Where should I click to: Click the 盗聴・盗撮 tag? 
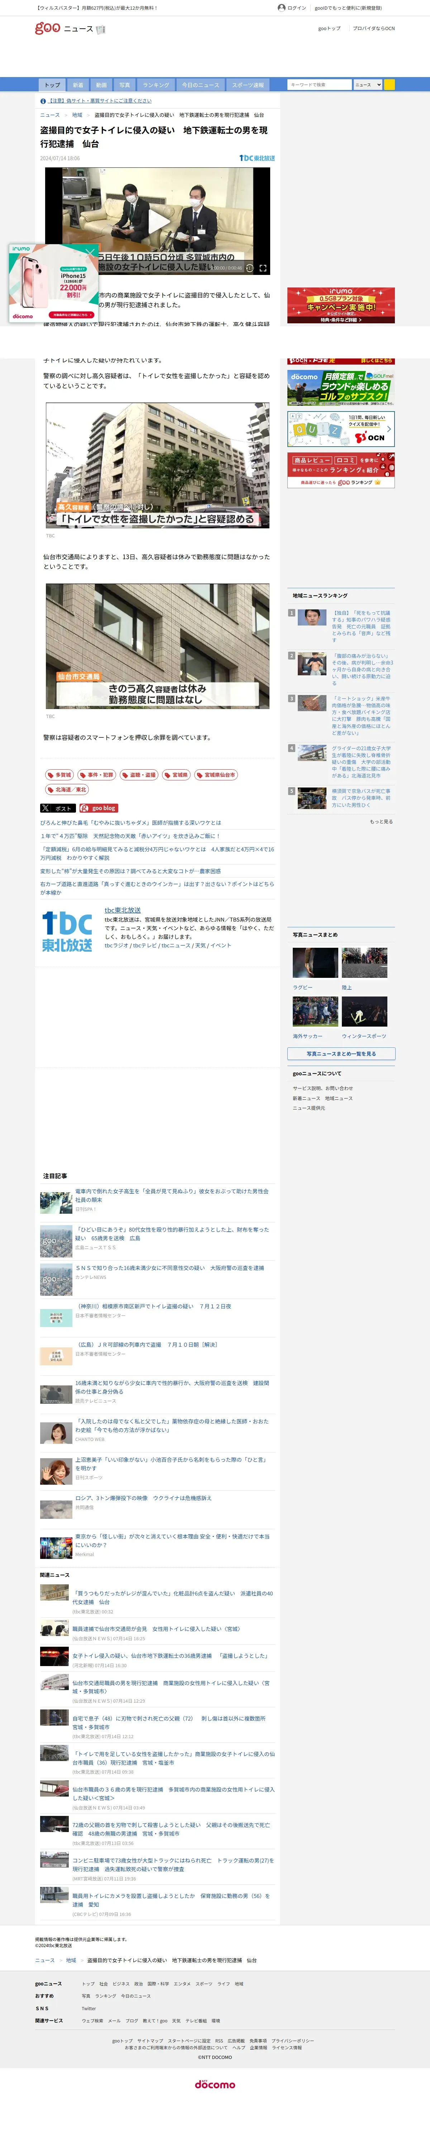point(139,775)
